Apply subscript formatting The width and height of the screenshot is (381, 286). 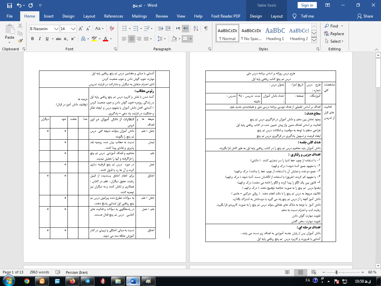[x=66, y=39]
